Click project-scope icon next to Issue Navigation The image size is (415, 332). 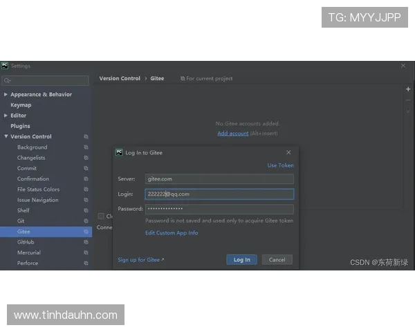pyautogui.click(x=86, y=200)
